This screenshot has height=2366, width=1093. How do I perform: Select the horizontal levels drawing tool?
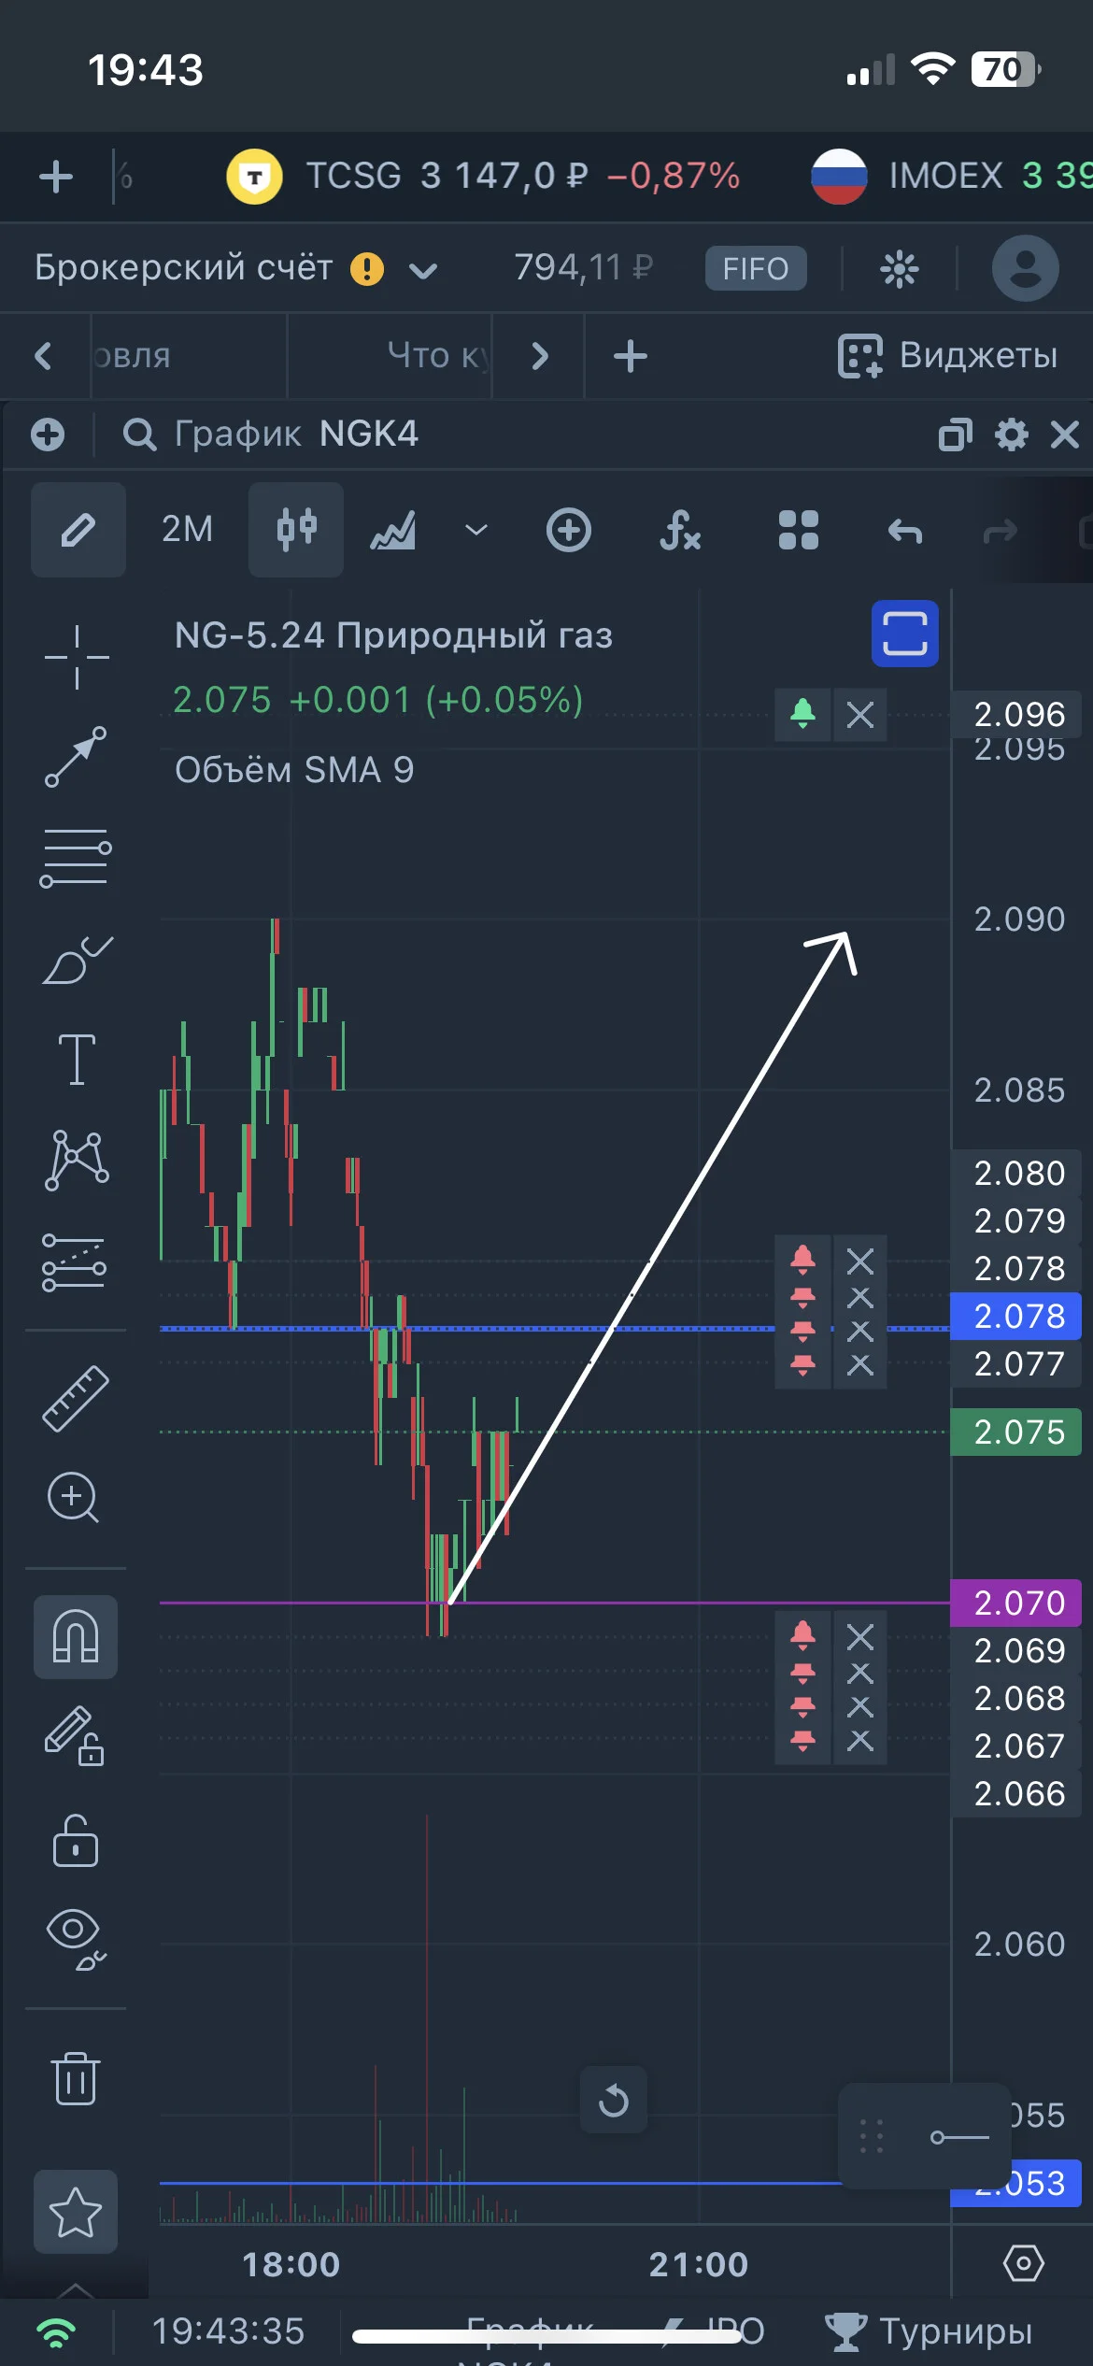coord(77,858)
